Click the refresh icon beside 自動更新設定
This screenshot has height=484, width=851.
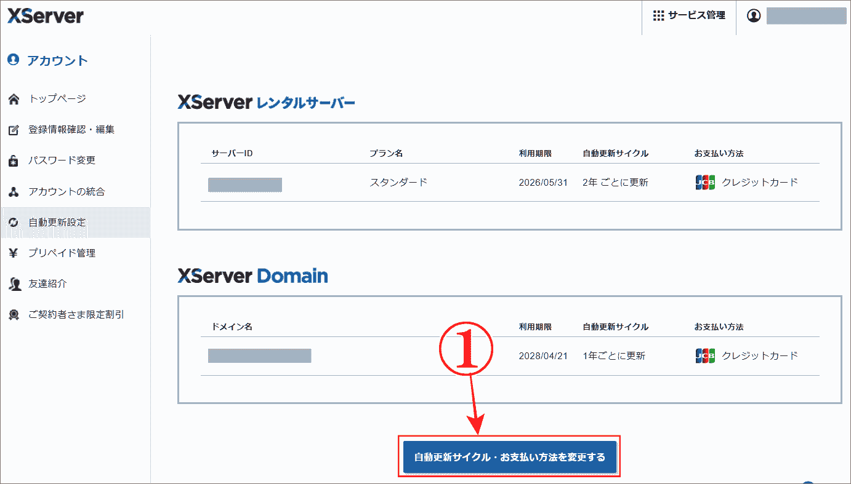pos(14,221)
